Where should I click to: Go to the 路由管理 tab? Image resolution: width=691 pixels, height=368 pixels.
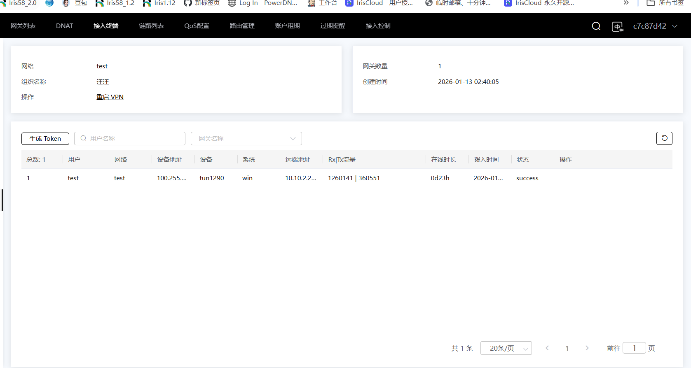[242, 26]
